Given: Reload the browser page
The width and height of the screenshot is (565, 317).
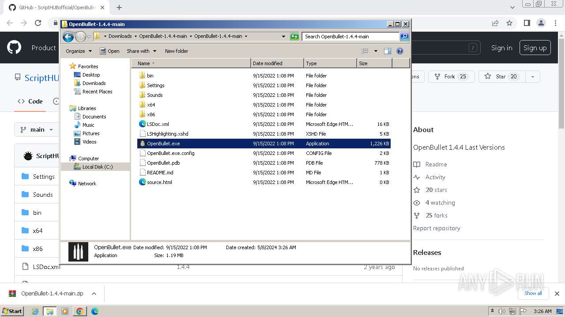Looking at the screenshot, I should [38, 23].
